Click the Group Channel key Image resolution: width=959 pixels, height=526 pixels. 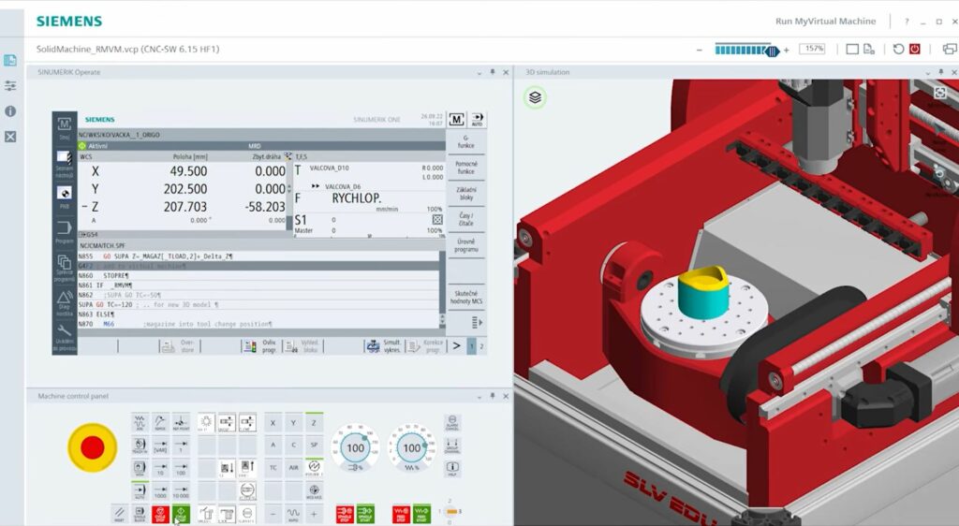[x=452, y=446]
